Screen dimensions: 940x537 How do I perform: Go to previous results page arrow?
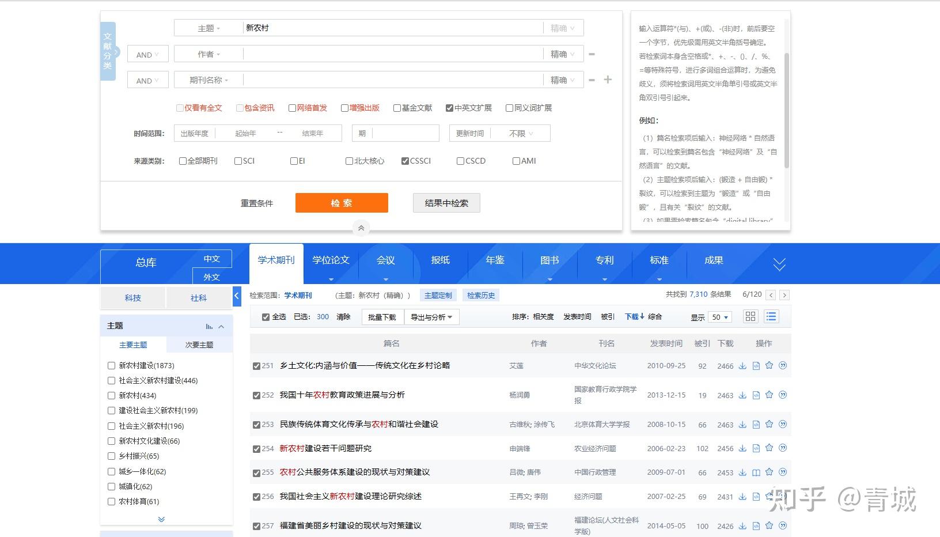pos(771,295)
